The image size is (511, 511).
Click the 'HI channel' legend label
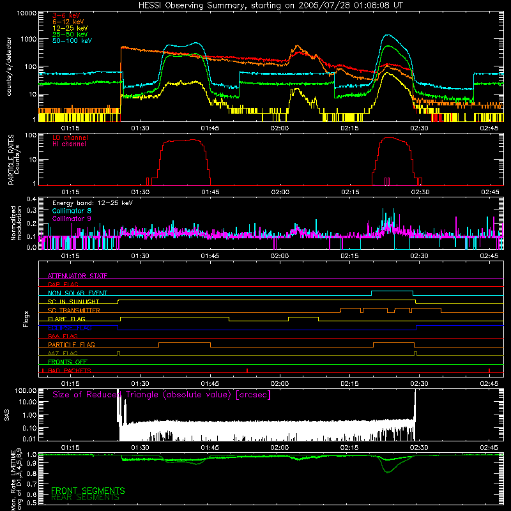[69, 144]
